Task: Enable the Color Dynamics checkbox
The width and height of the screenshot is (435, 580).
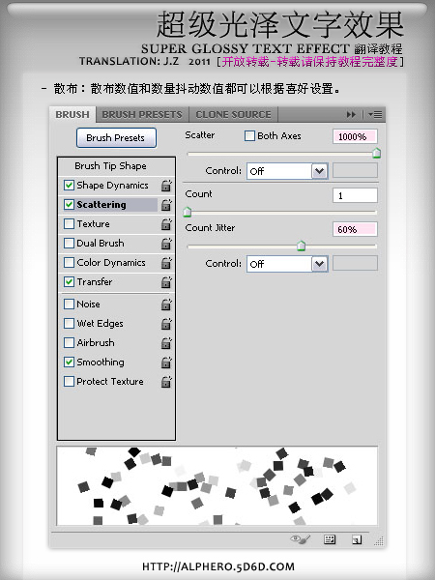Action: 69,262
